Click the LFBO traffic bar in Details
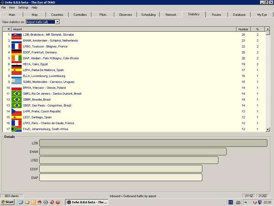This screenshot has height=206, width=274. click(129, 160)
